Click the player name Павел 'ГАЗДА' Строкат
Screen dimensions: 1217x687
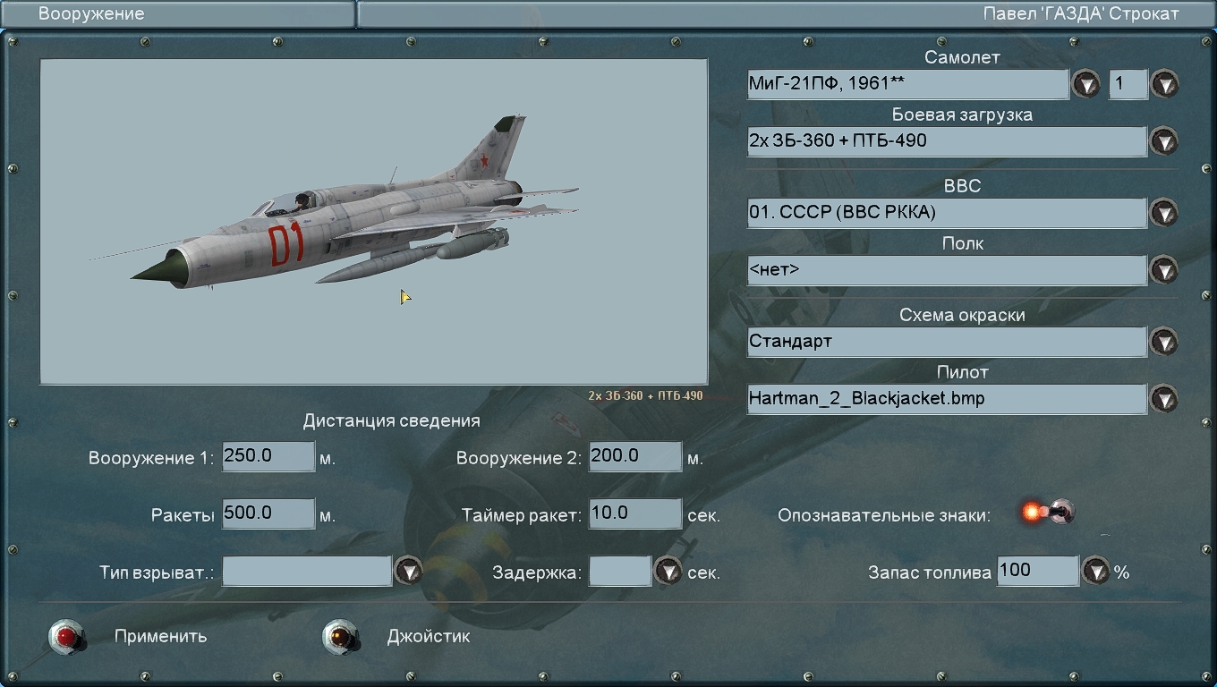point(1081,13)
